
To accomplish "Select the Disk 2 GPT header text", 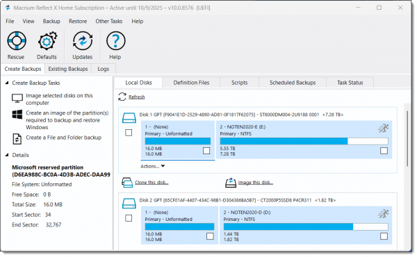I will click(x=238, y=201).
